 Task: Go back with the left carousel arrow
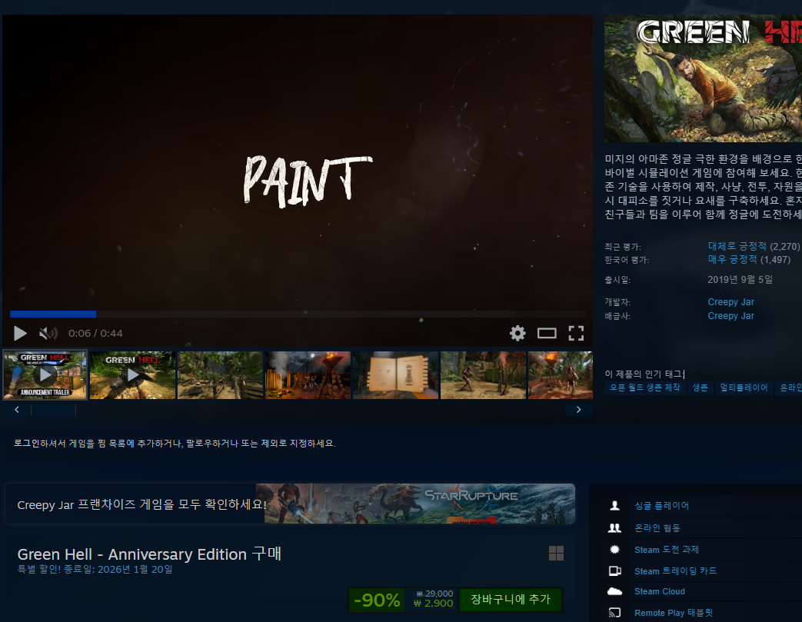coord(16,409)
